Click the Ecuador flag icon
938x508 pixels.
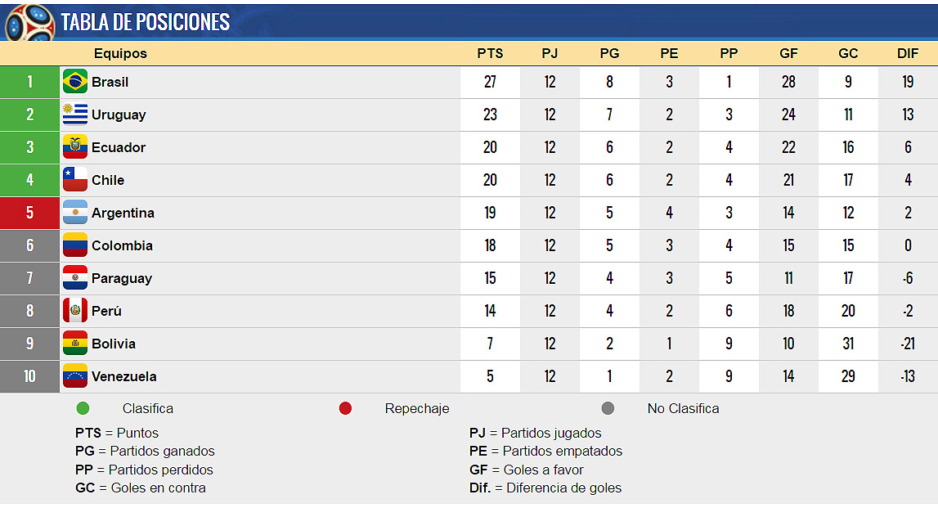tap(75, 147)
